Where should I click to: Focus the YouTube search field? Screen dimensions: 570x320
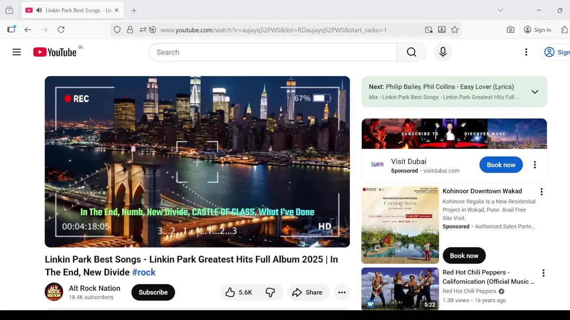273,52
